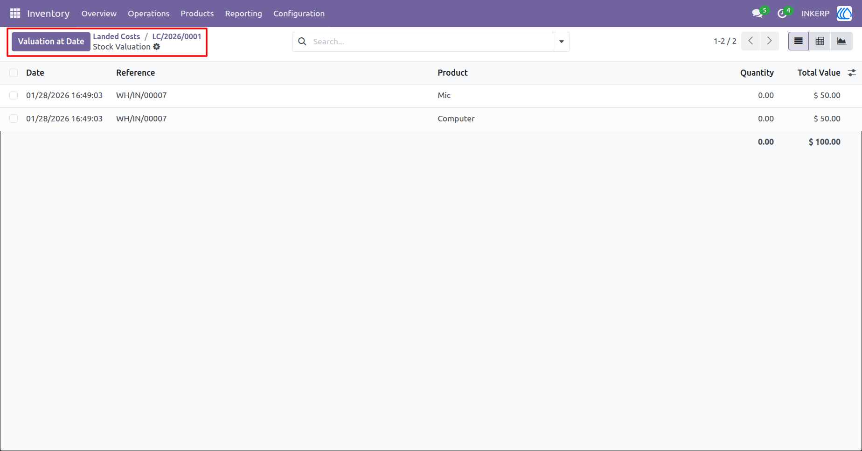
Task: Click the Computer product cell
Action: point(456,119)
